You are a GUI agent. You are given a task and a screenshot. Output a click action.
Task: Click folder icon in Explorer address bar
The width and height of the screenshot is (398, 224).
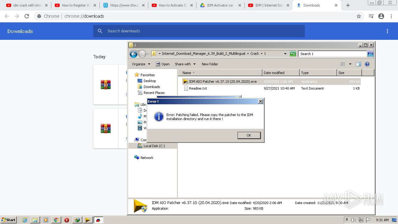pyautogui.click(x=154, y=54)
